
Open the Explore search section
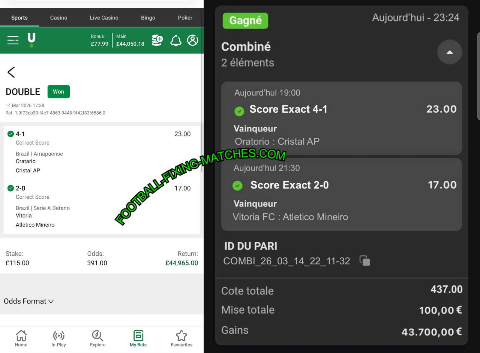tap(97, 338)
